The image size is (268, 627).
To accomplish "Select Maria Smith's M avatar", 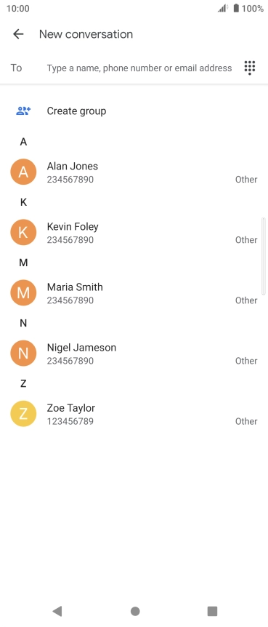I will (23, 292).
